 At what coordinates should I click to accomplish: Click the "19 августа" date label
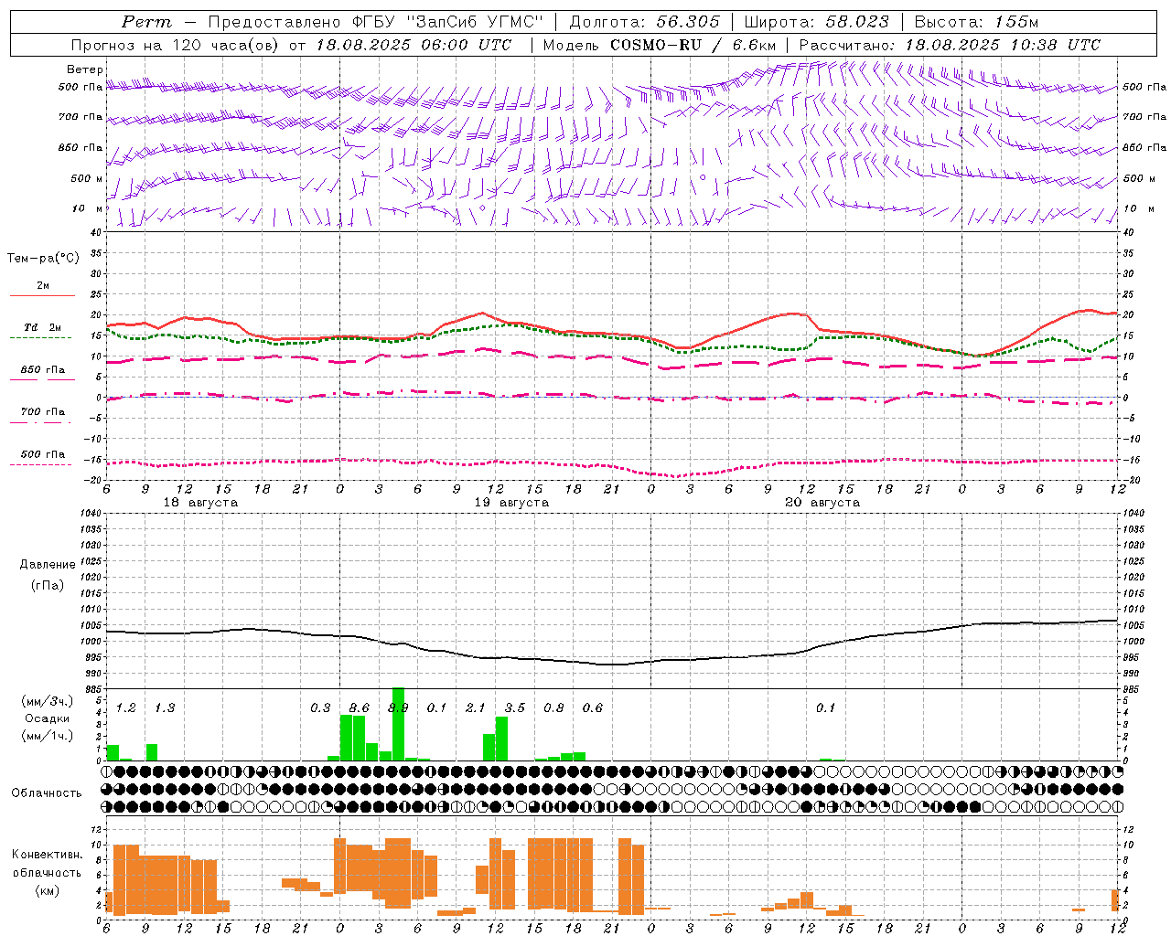511,503
